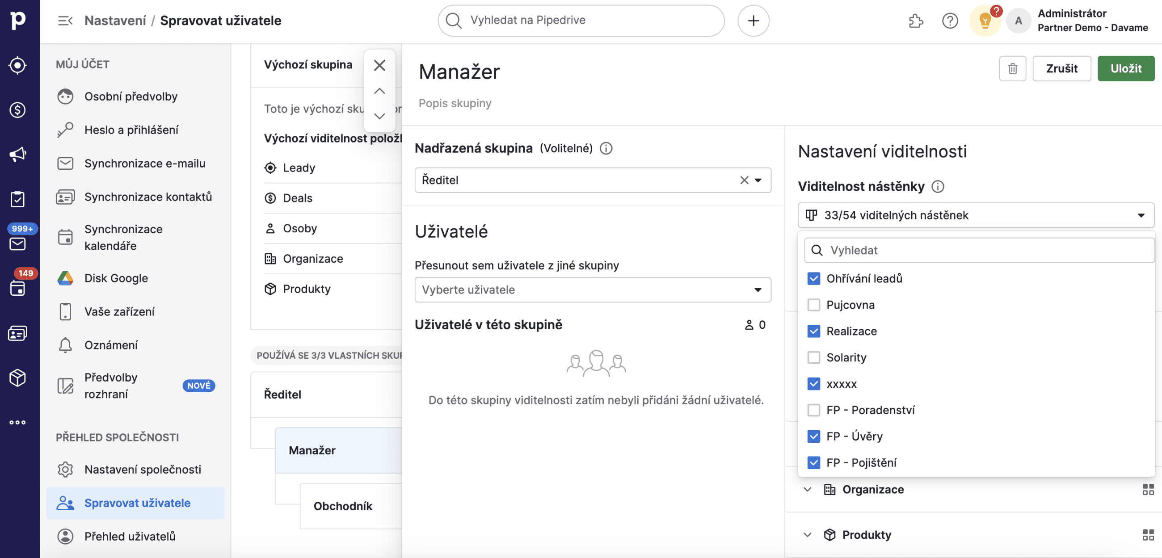Image resolution: width=1162 pixels, height=558 pixels.
Task: Collapse the sidebar menu toggle icon
Action: pos(65,21)
